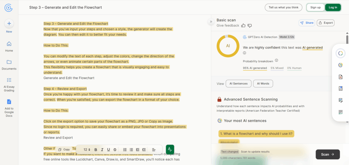Share the scan results
This screenshot has width=349, height=165.
[x=306, y=23]
